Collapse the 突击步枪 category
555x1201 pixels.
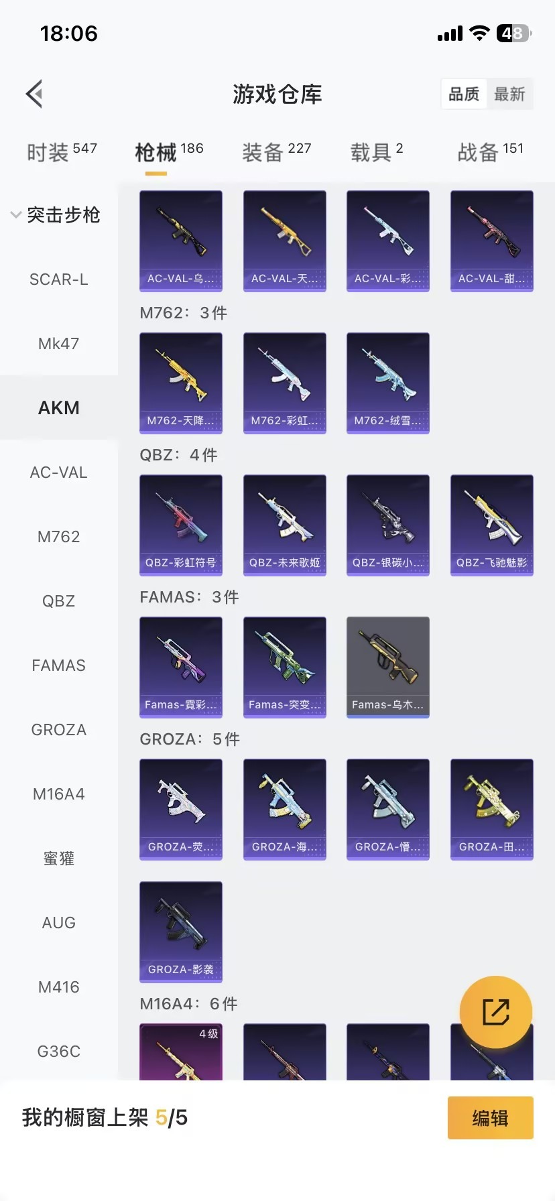(56, 215)
